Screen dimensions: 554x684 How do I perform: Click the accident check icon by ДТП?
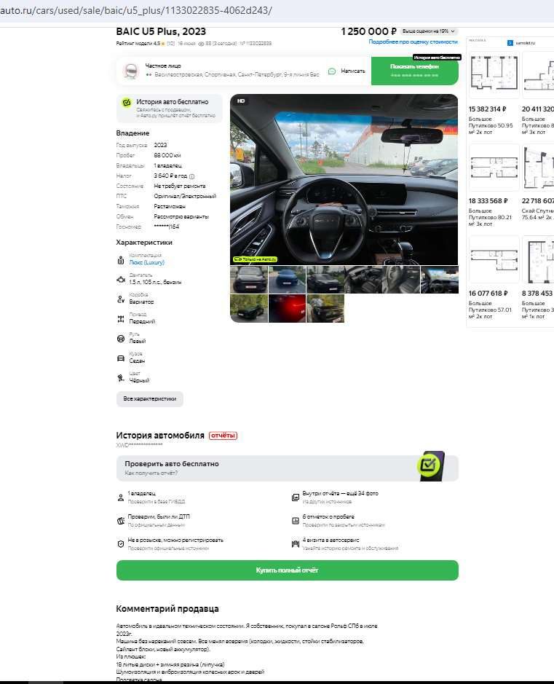[x=121, y=520]
